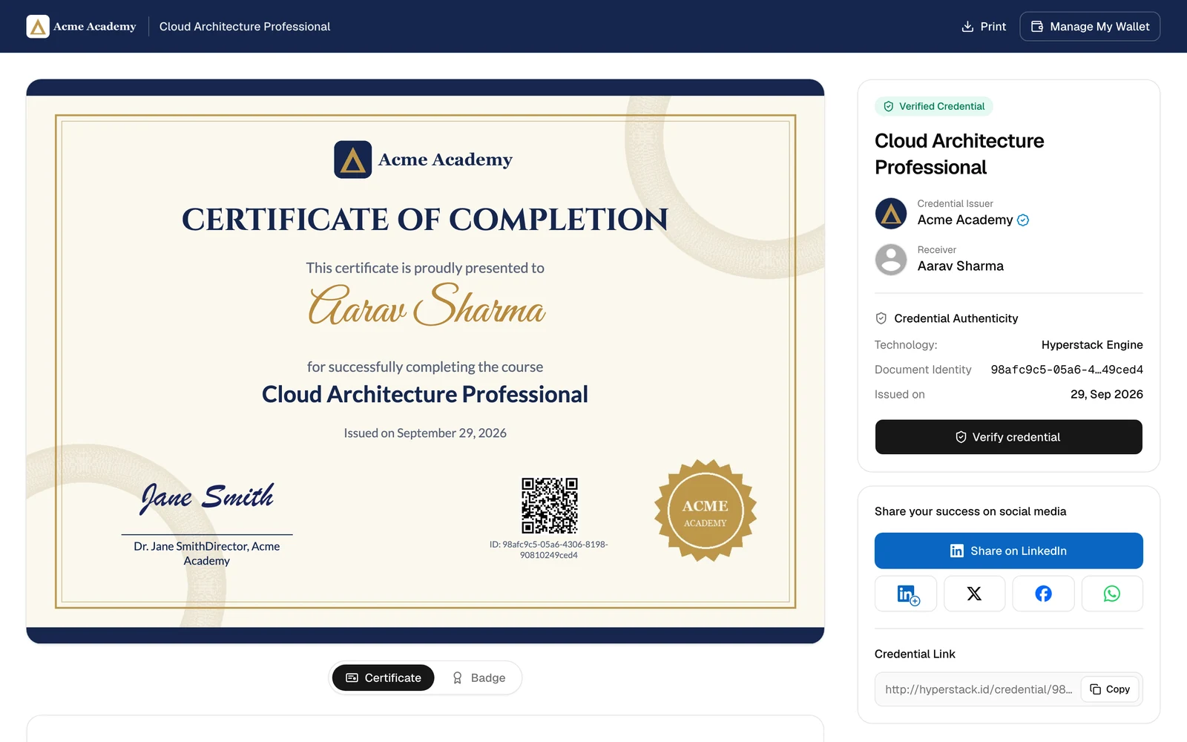
Task: Click 'Issued on September 29, 2026' on certificate
Action: (x=425, y=433)
